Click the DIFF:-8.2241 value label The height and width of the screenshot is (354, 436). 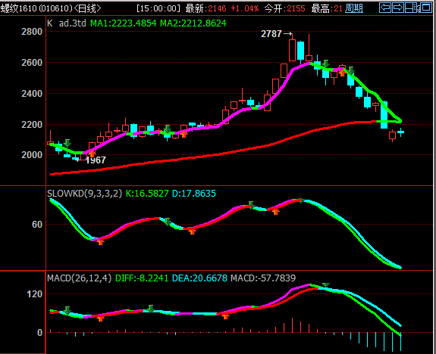pyautogui.click(x=142, y=278)
